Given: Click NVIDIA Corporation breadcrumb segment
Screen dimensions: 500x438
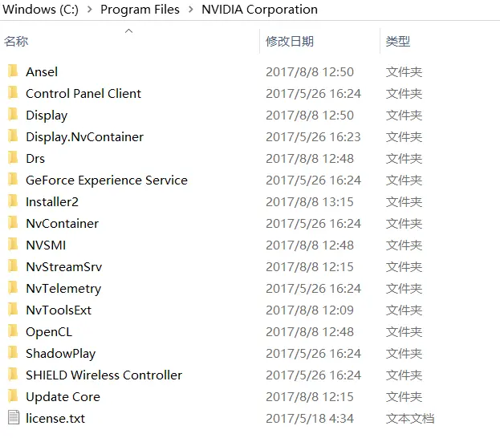Looking at the screenshot, I should (259, 10).
